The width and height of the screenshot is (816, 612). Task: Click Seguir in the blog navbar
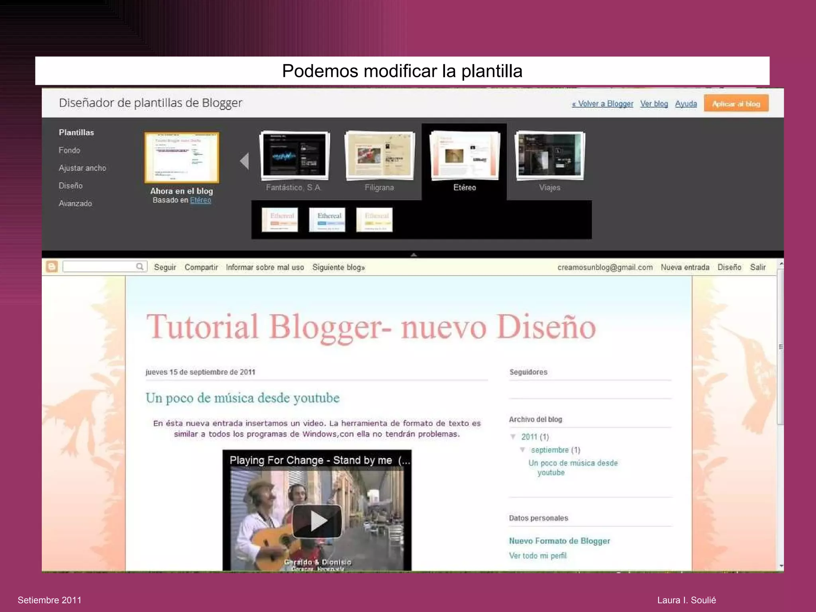165,267
